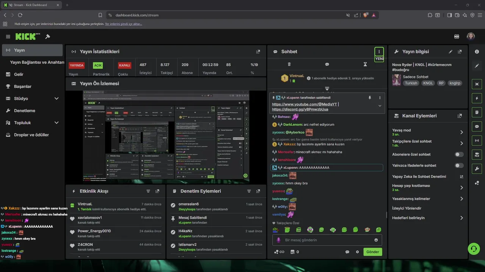This screenshot has height=272, width=485.
Task: Click the note icon in right sidebar
Action: click(477, 112)
